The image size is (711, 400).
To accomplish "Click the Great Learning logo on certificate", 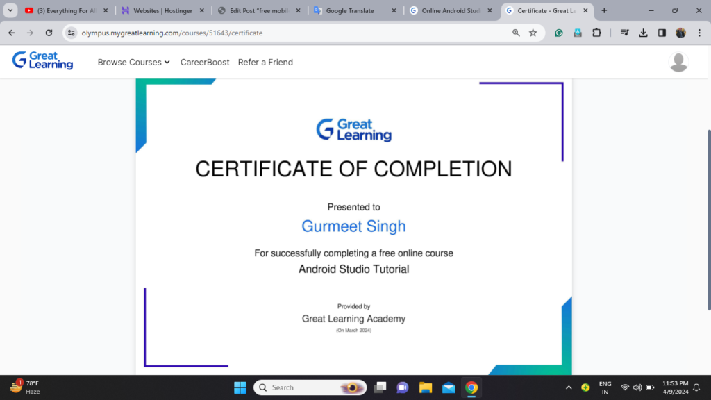I will (353, 130).
